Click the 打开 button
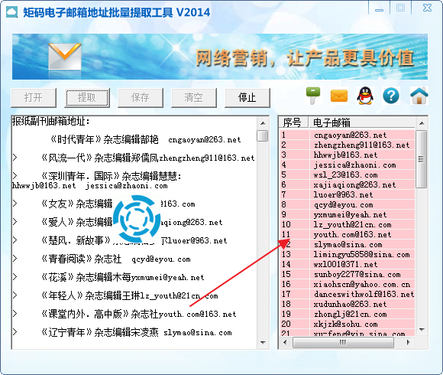 click(x=34, y=98)
